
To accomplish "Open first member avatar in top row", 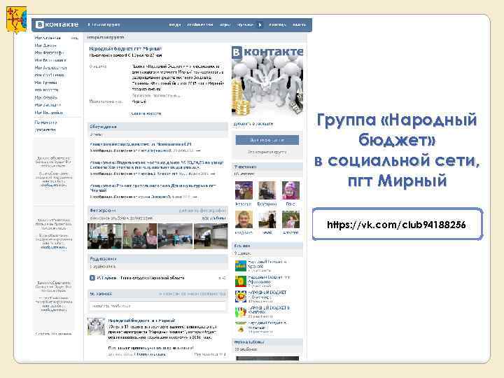I will click(244, 190).
